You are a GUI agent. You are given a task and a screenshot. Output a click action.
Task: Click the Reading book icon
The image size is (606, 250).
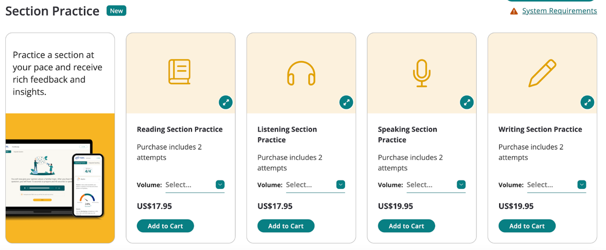(180, 72)
